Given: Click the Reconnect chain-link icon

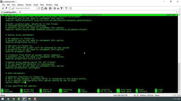Looking at the screenshot, I should [x=13, y=8].
